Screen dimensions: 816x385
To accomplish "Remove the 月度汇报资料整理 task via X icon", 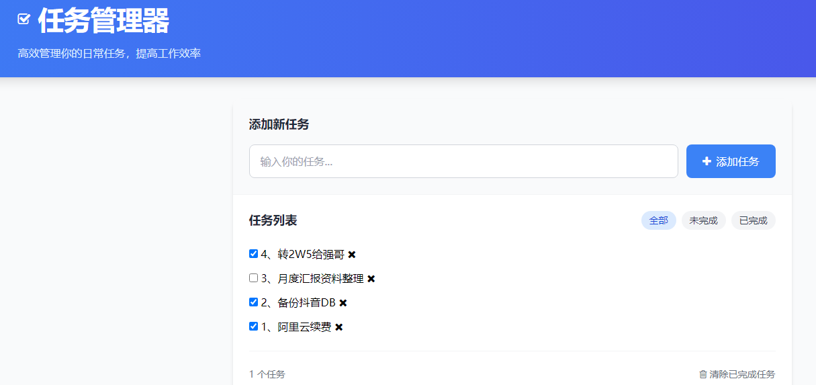I will [x=371, y=279].
